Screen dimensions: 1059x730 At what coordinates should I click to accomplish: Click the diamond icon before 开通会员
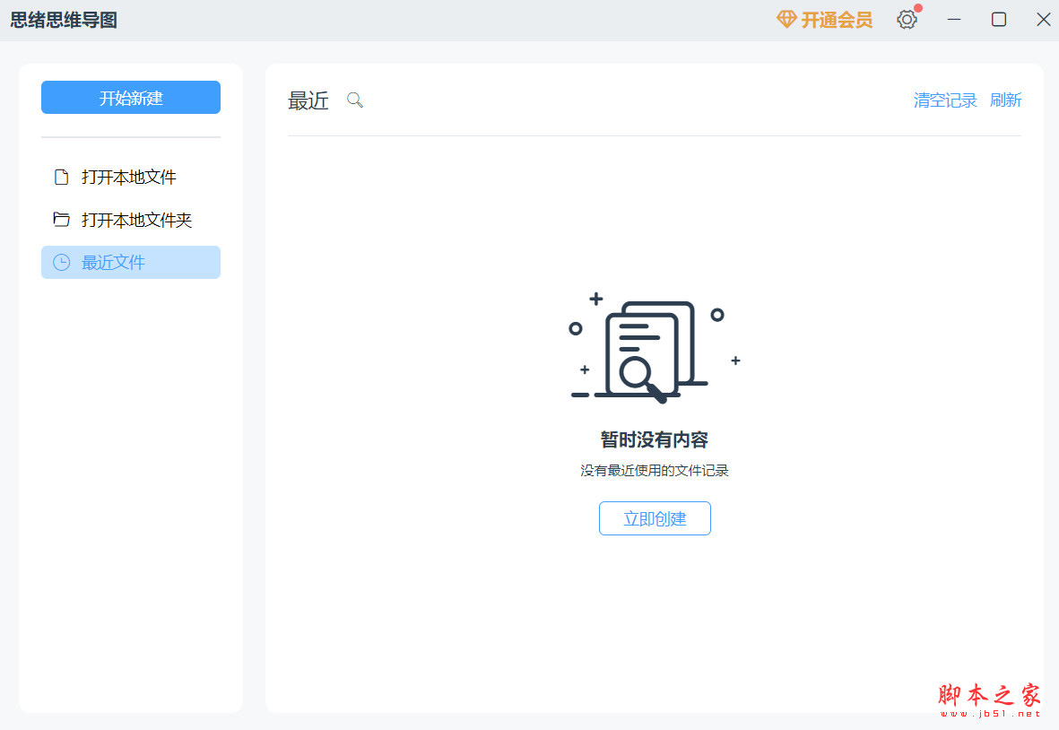coord(786,19)
